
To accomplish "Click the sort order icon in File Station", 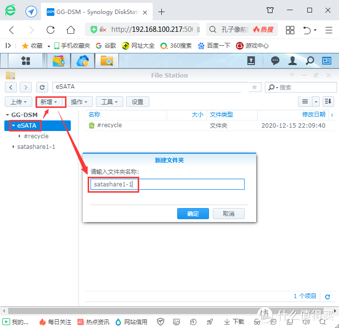I will click(328, 102).
